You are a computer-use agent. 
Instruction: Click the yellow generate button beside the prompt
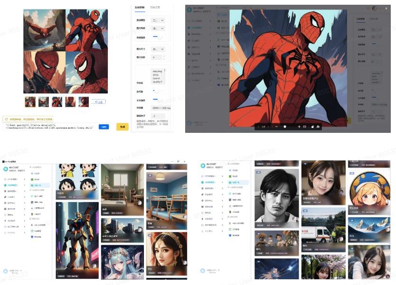click(x=122, y=127)
